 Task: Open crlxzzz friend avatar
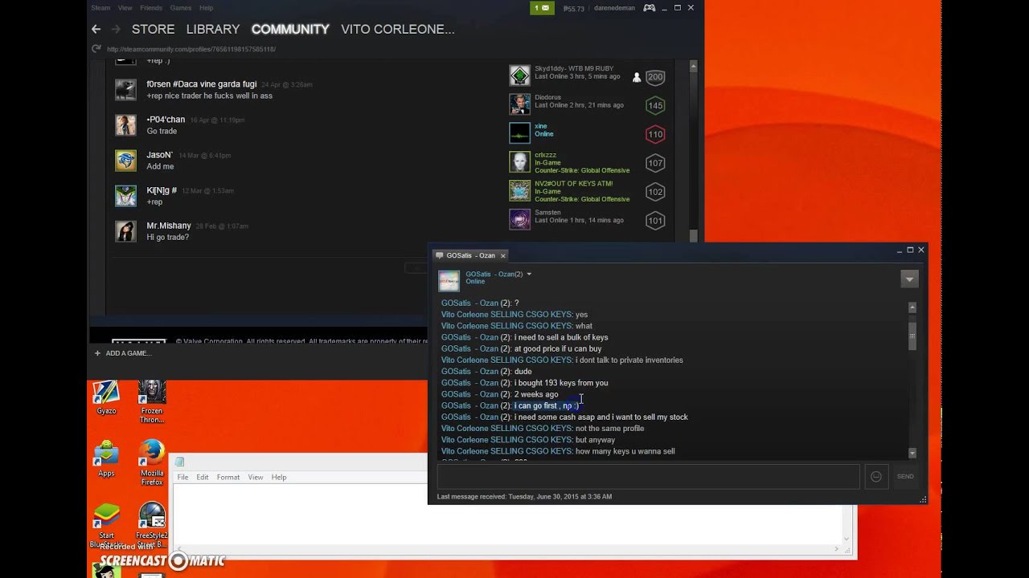tap(520, 162)
